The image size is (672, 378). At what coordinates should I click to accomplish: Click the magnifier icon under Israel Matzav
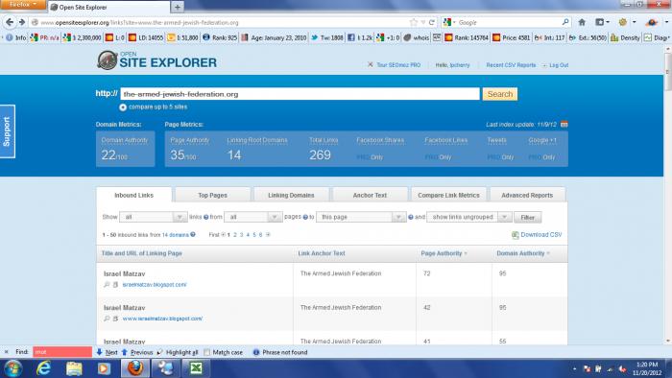107,285
